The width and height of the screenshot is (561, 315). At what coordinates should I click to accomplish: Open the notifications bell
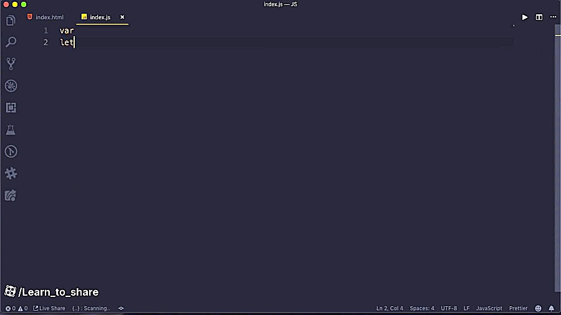[552, 308]
